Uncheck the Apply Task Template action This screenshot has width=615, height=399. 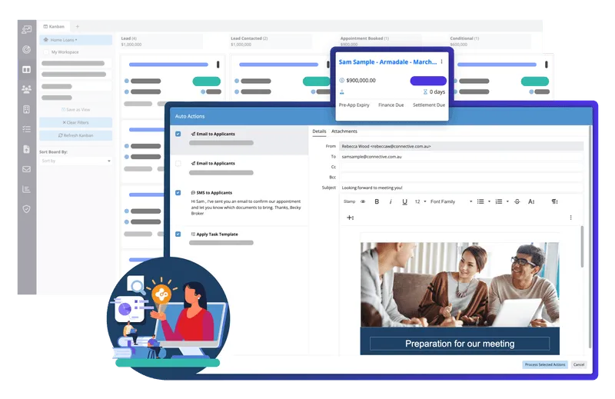click(178, 234)
